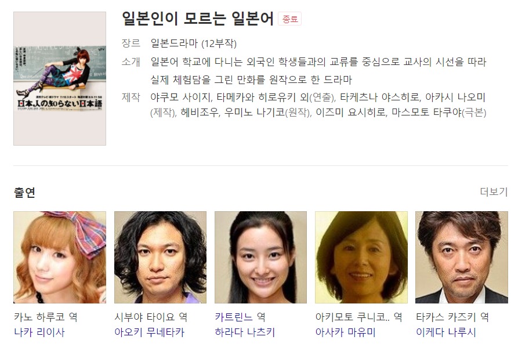Click the 종료 status badge
518x358 pixels.
pyautogui.click(x=289, y=19)
